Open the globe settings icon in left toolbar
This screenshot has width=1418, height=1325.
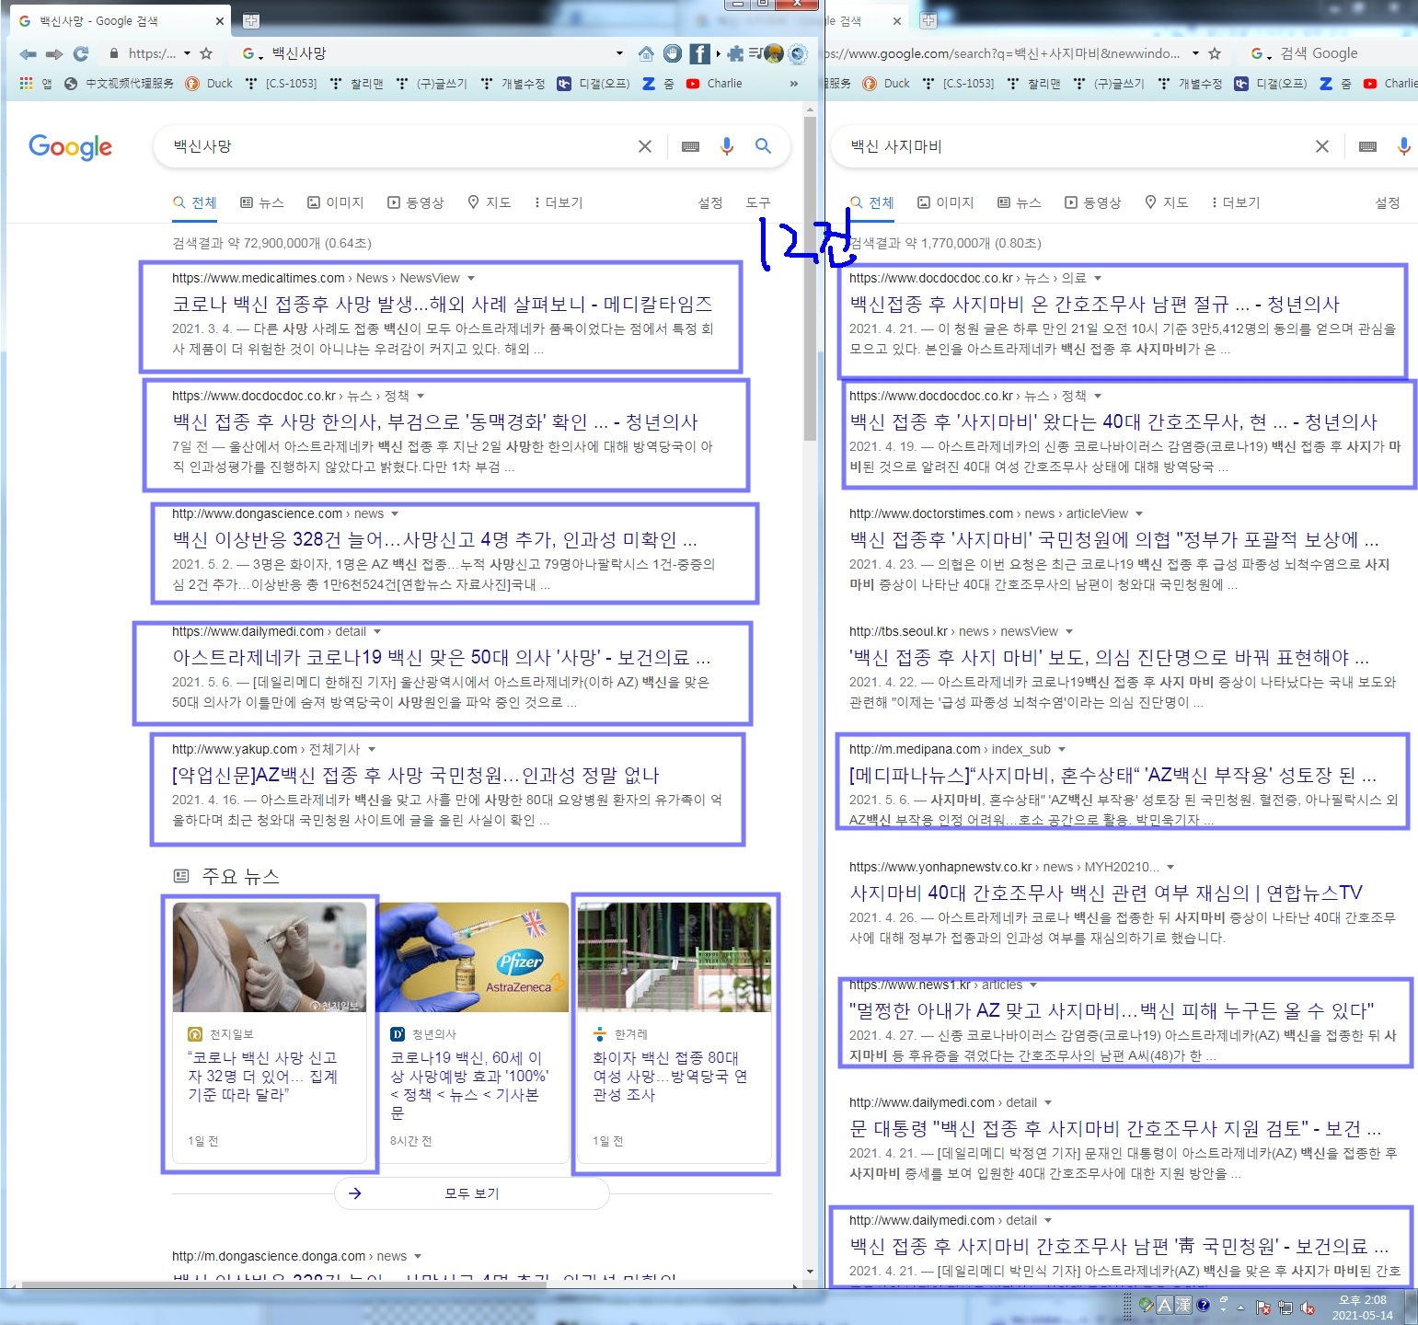(x=798, y=53)
